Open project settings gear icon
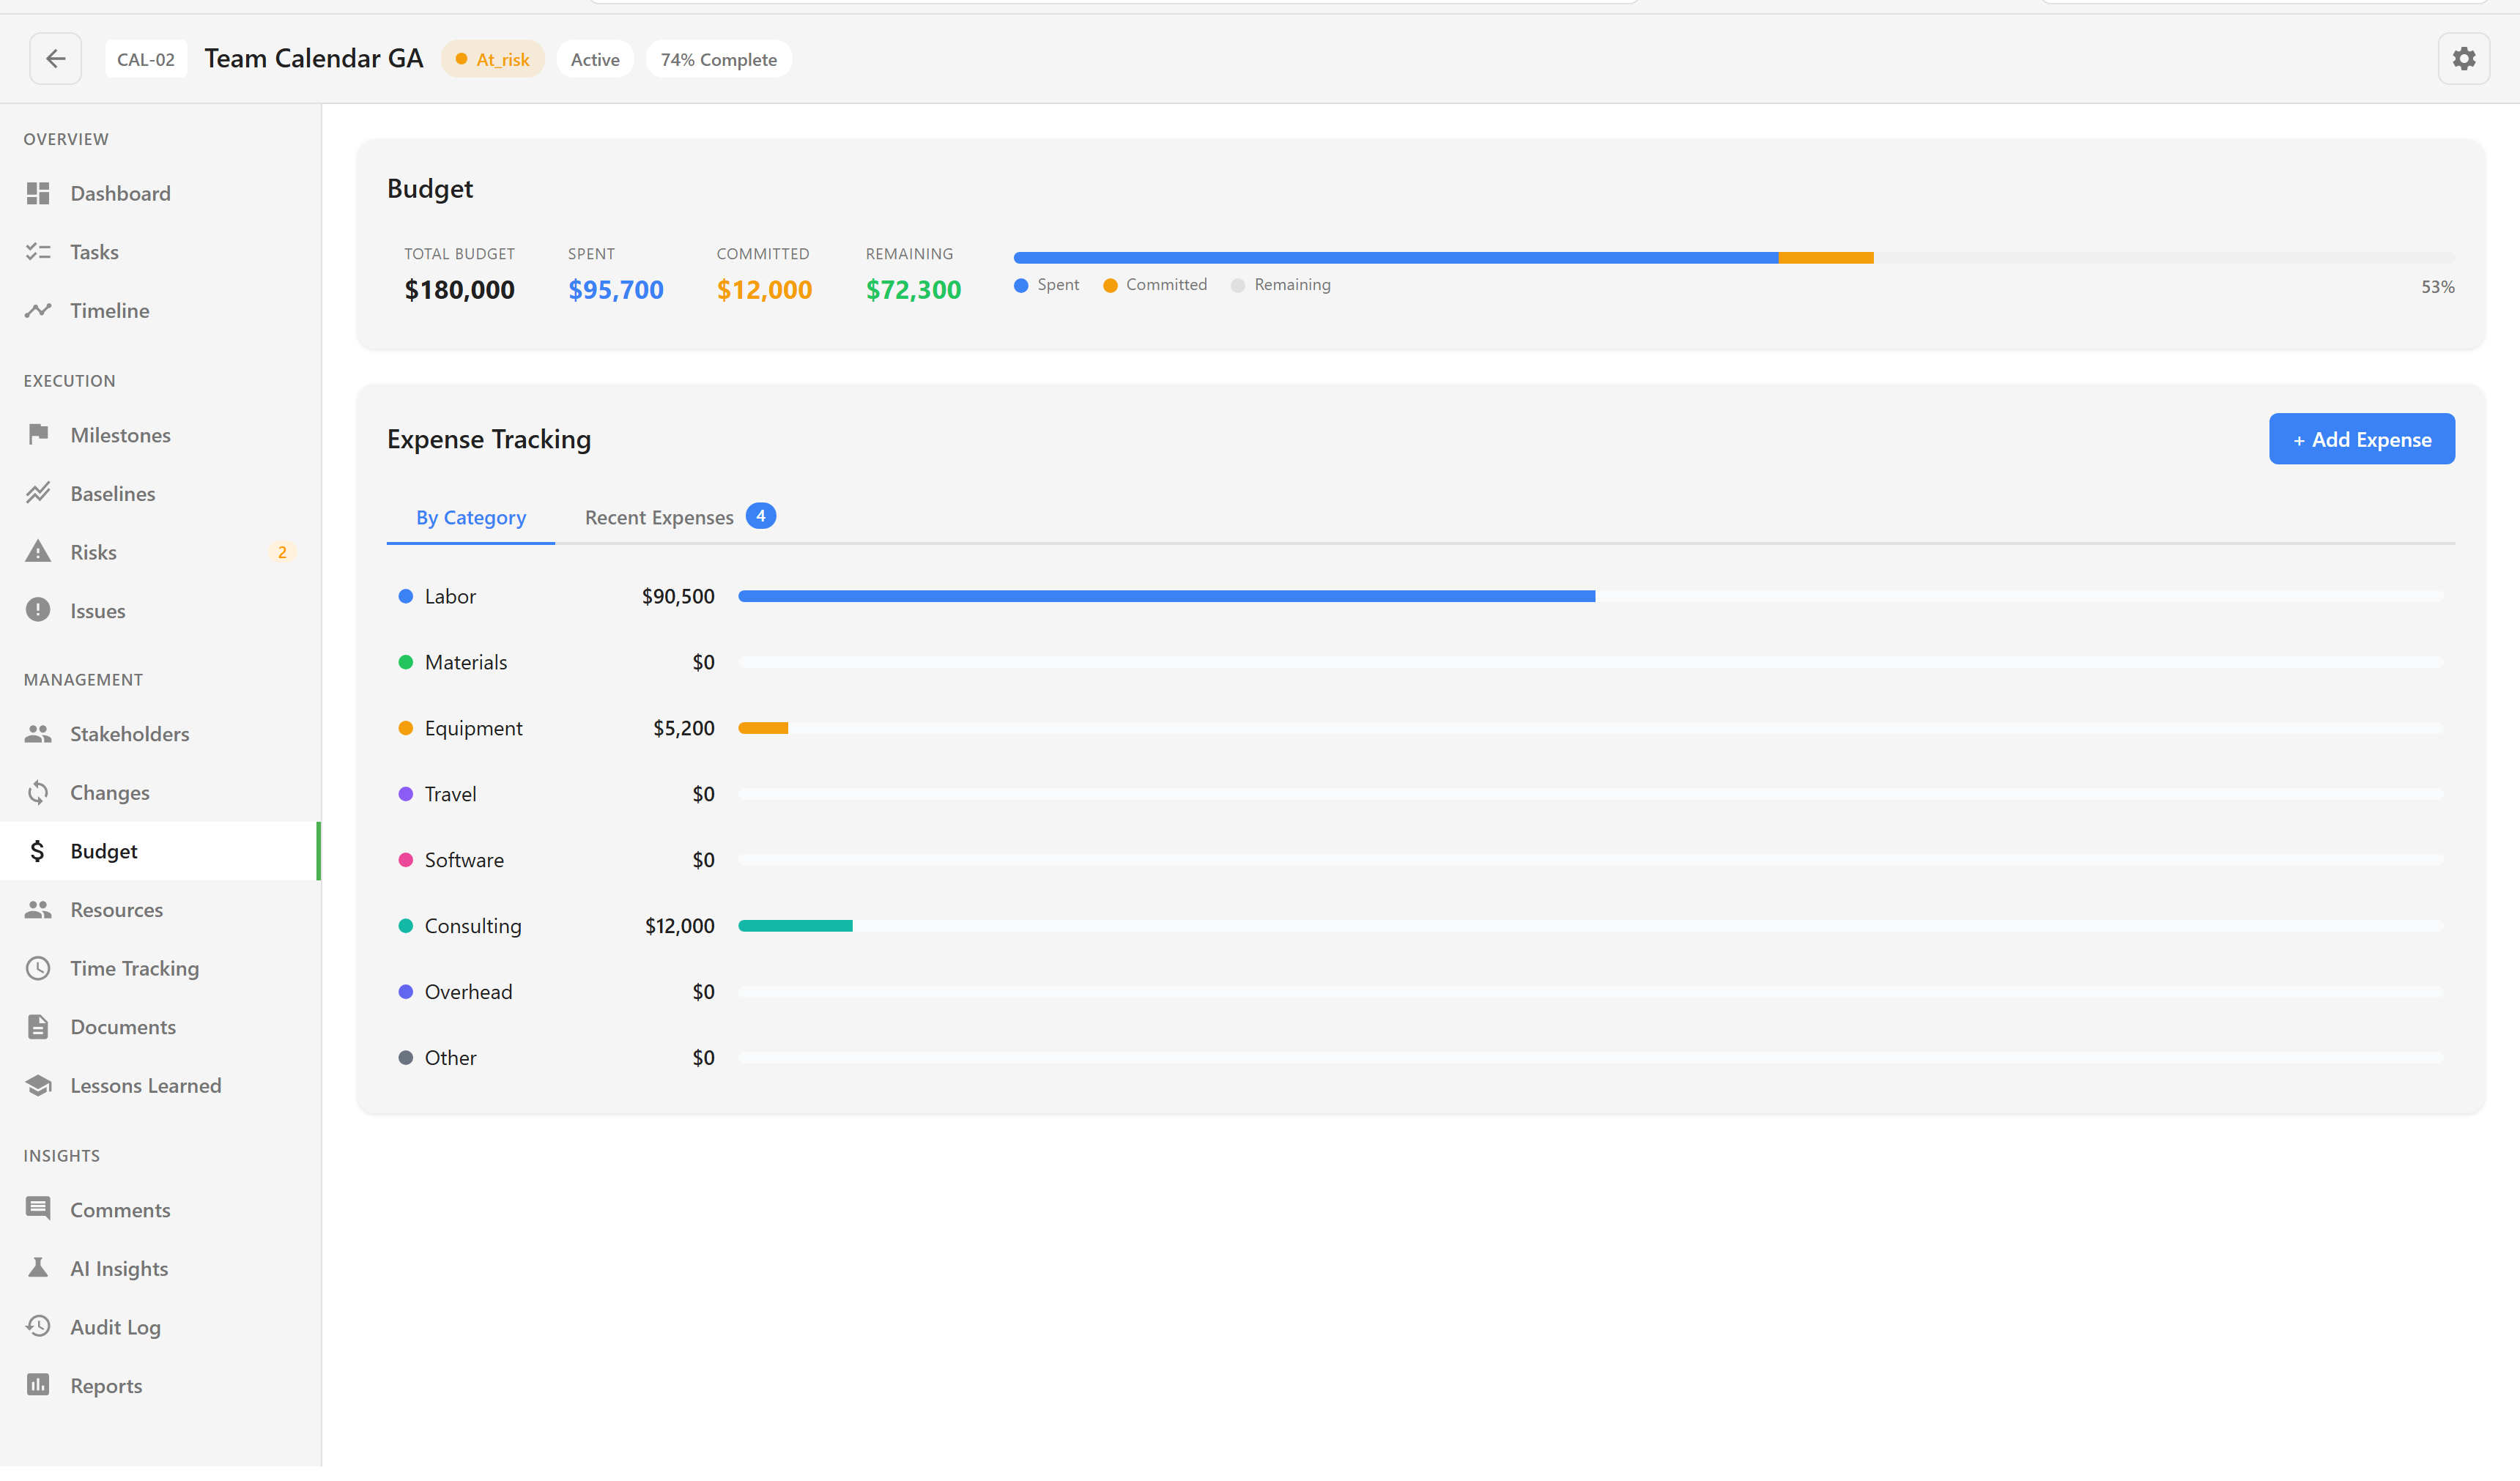The image size is (2520, 1481). point(2463,59)
